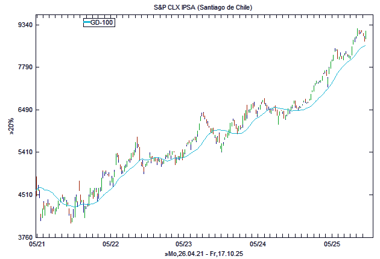Click the 6490 y-axis value
The image size is (380, 259).
click(24, 110)
